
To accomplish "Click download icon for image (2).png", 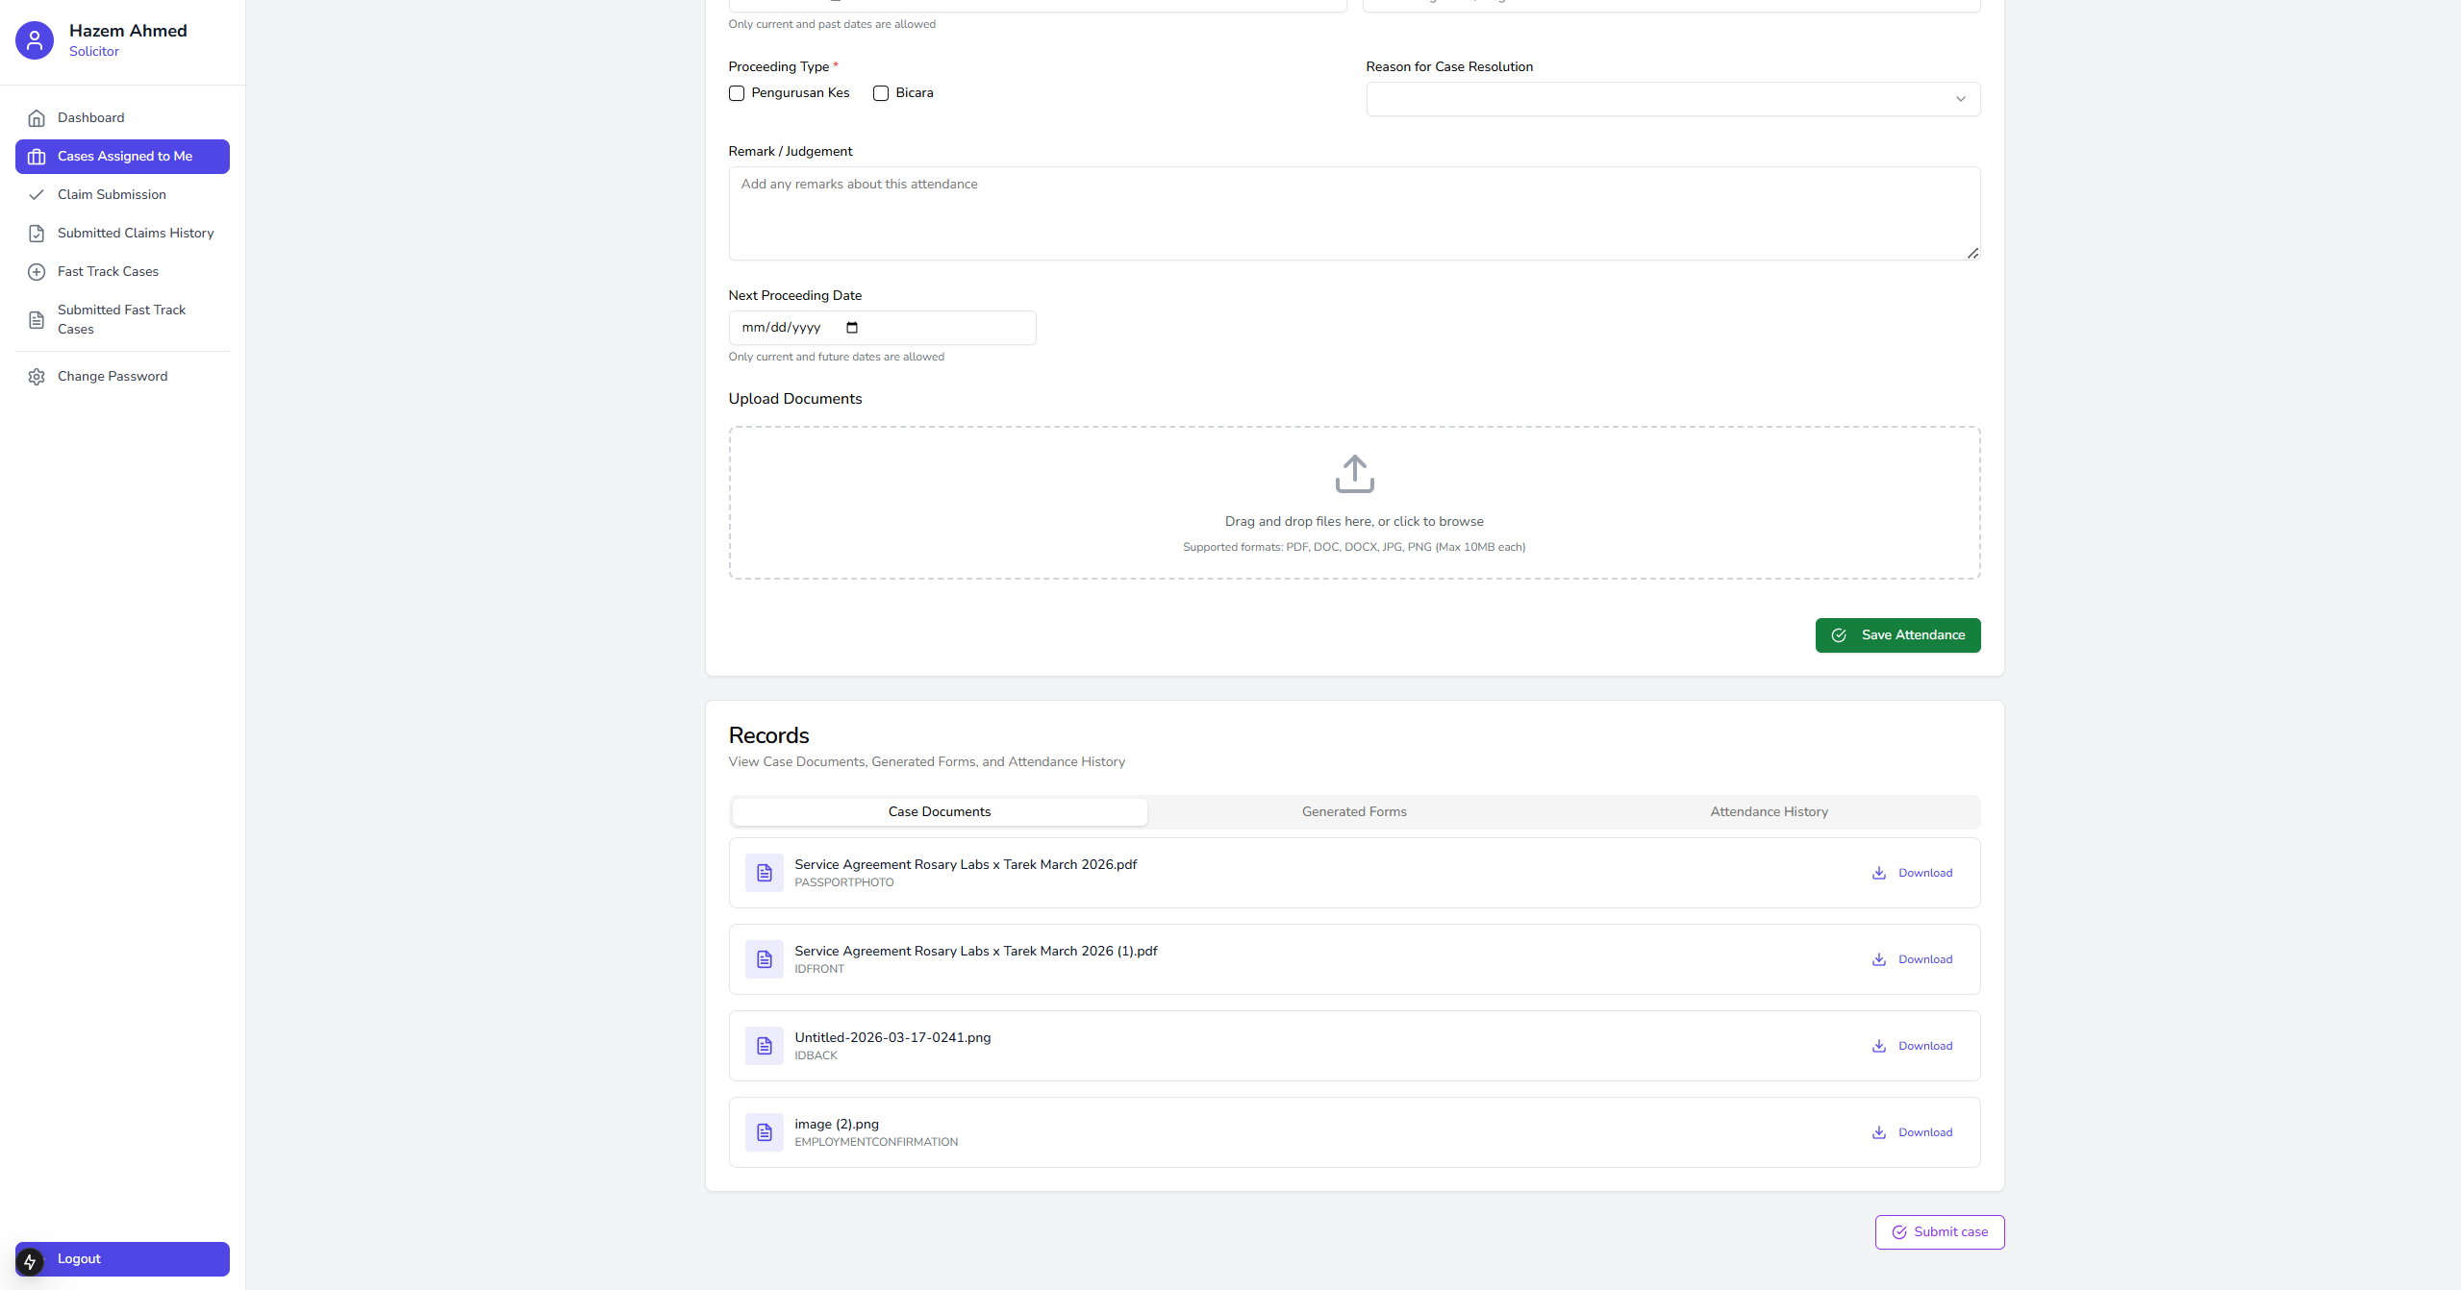I will (1878, 1132).
